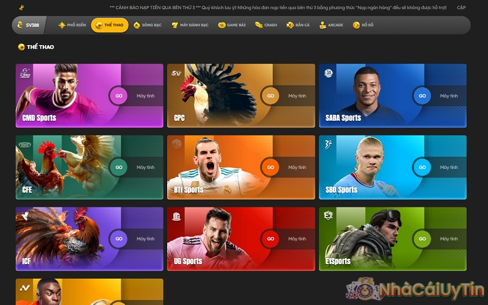This screenshot has width=488, height=305.
Task: Click Máy tính on the ETSports card
Action: click(448, 239)
